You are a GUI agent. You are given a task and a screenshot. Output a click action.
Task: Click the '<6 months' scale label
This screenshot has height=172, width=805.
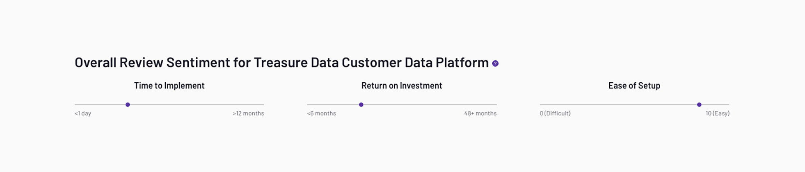click(x=321, y=113)
